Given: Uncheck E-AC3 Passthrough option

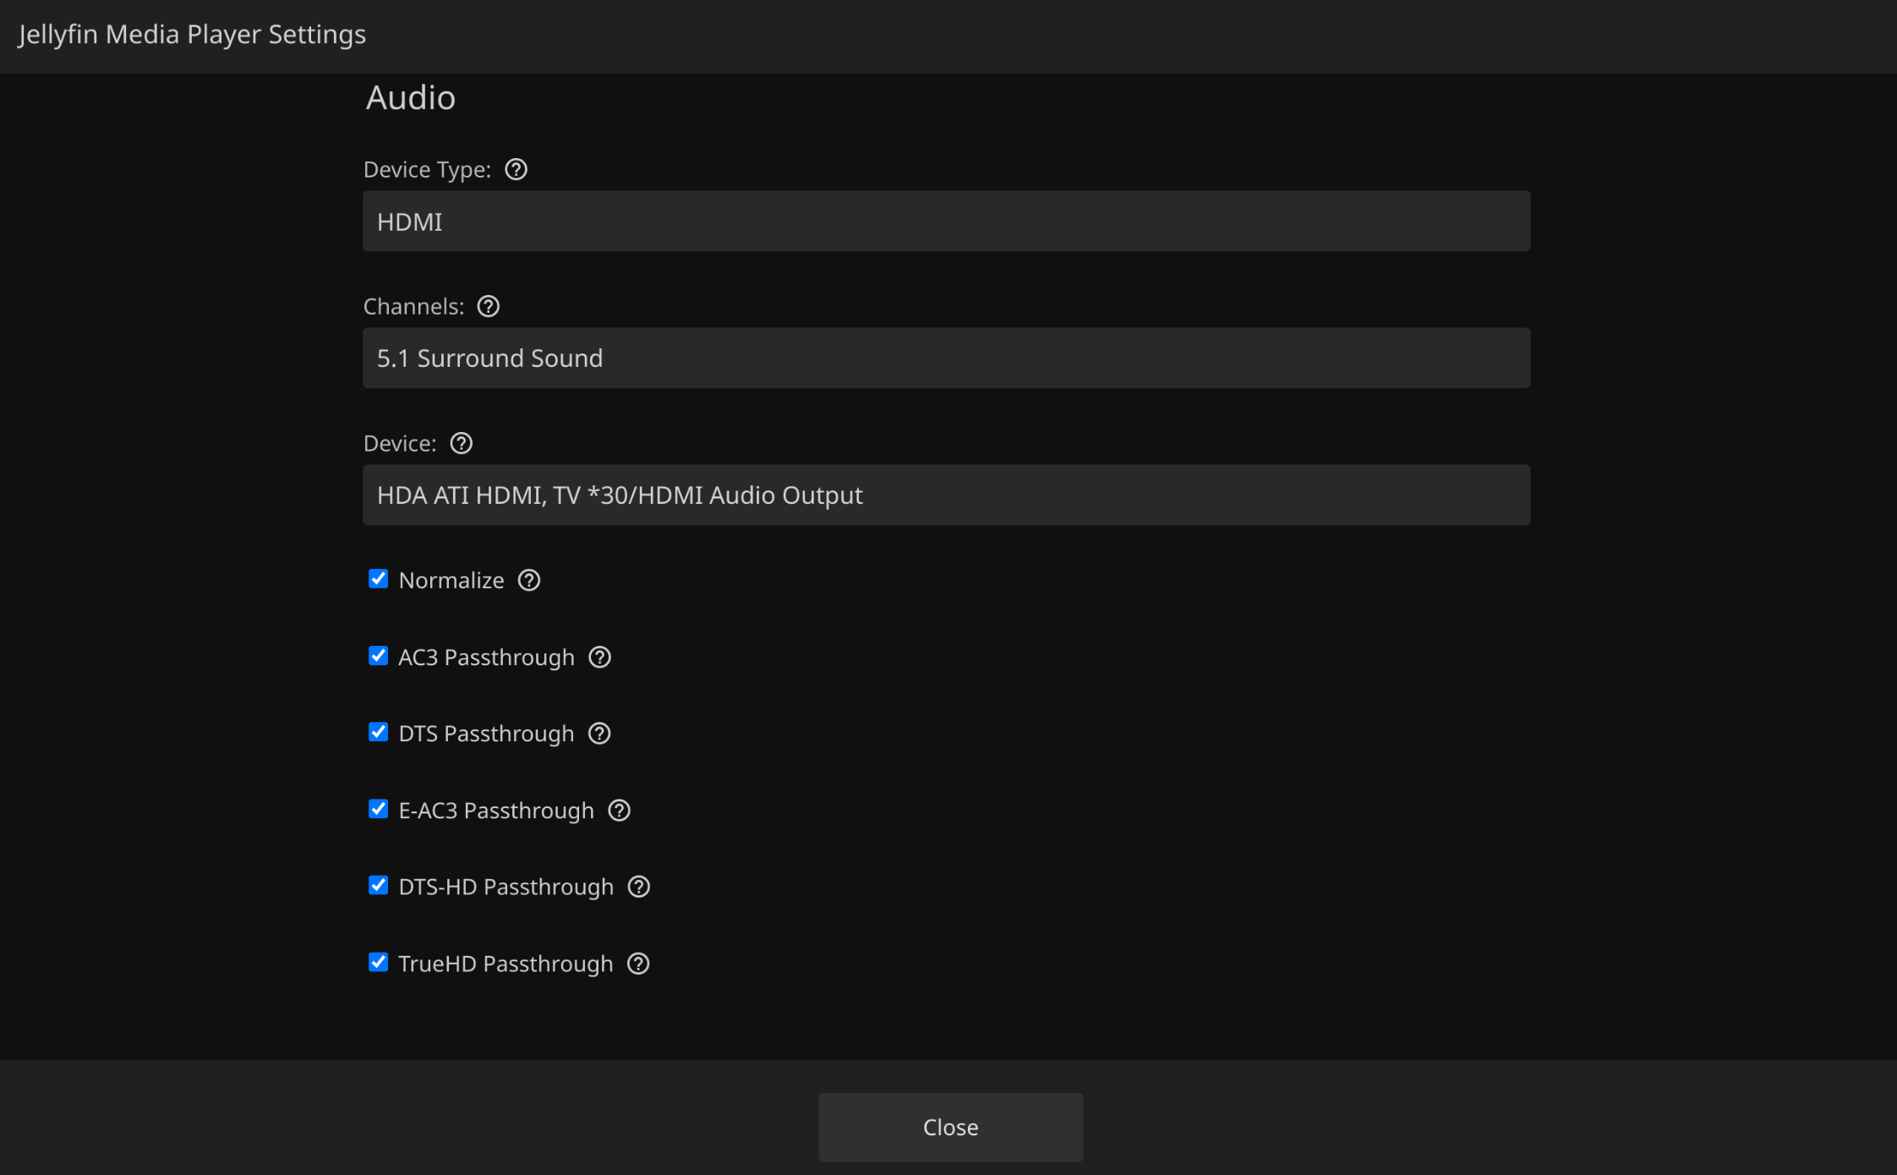Looking at the screenshot, I should 378,809.
